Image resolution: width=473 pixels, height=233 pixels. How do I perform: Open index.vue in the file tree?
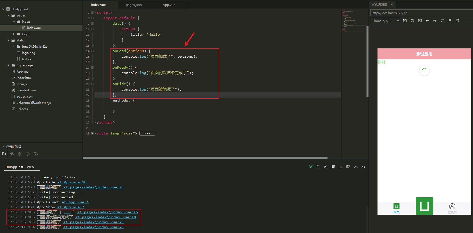34,28
